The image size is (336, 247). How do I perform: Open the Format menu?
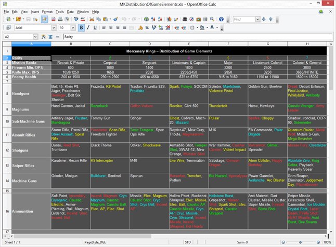[47, 12]
